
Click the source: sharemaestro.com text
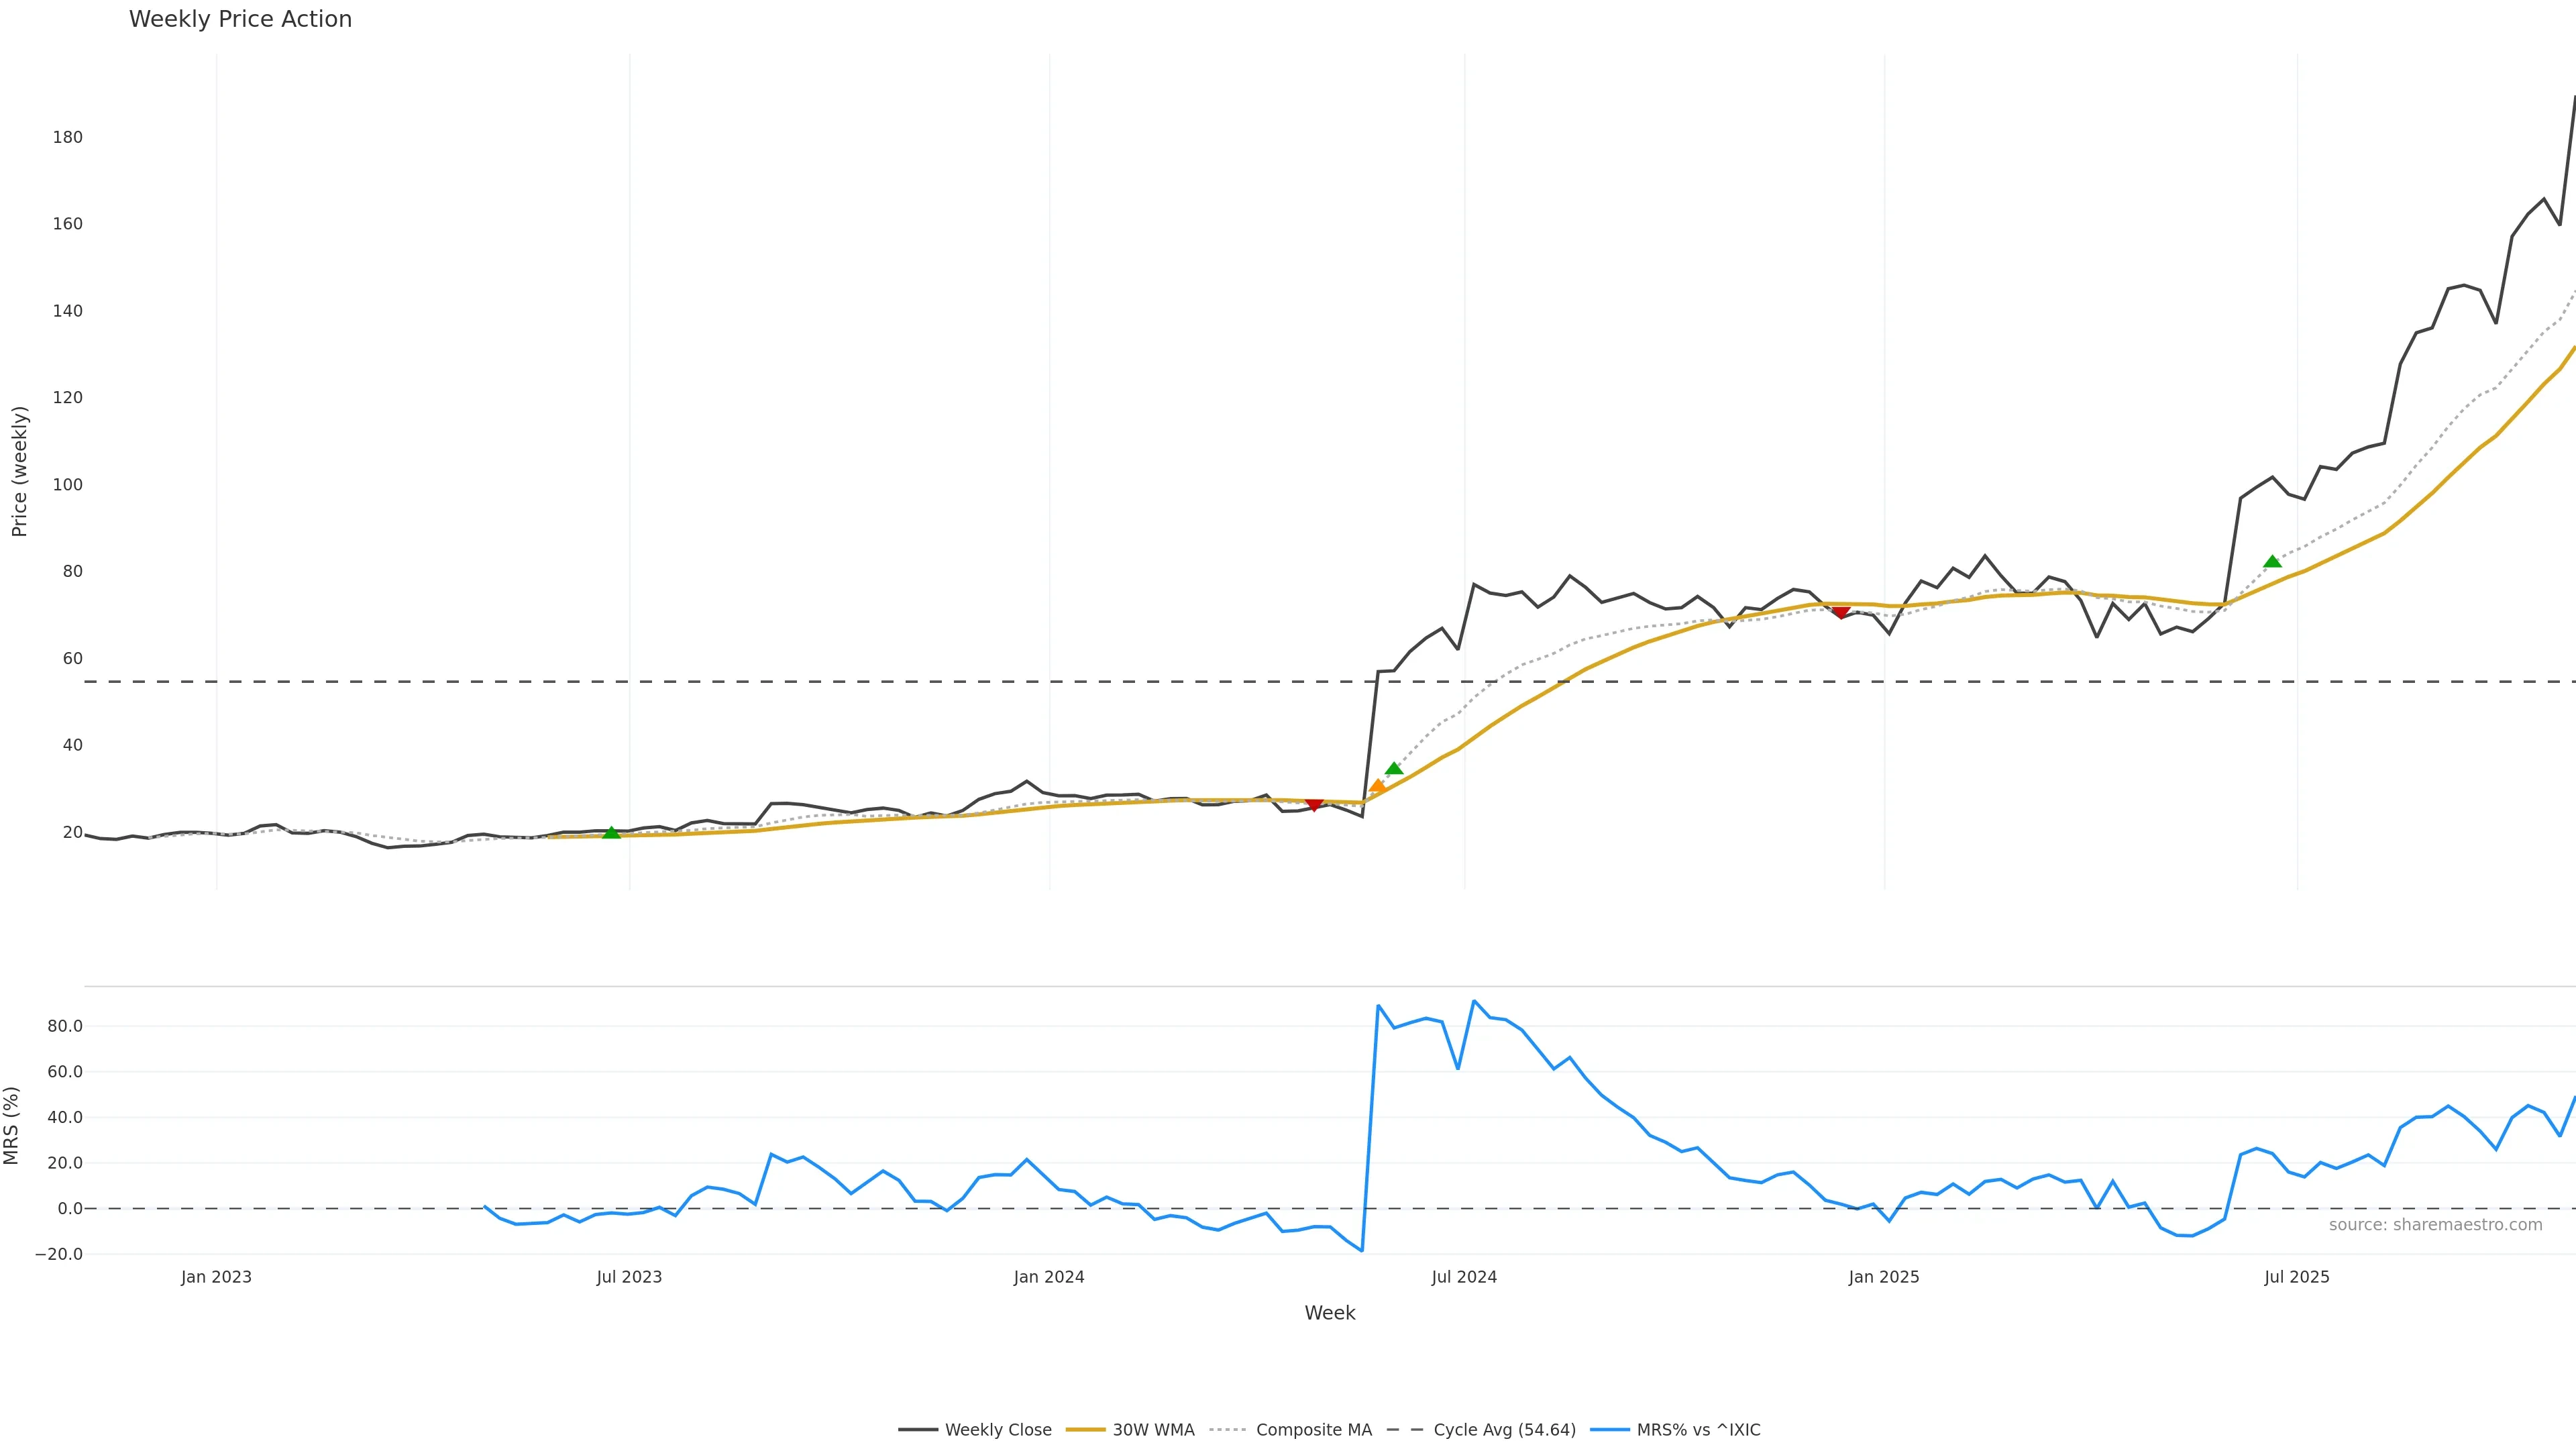pyautogui.click(x=2435, y=1225)
